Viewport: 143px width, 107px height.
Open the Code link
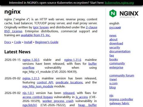coord(18,42)
